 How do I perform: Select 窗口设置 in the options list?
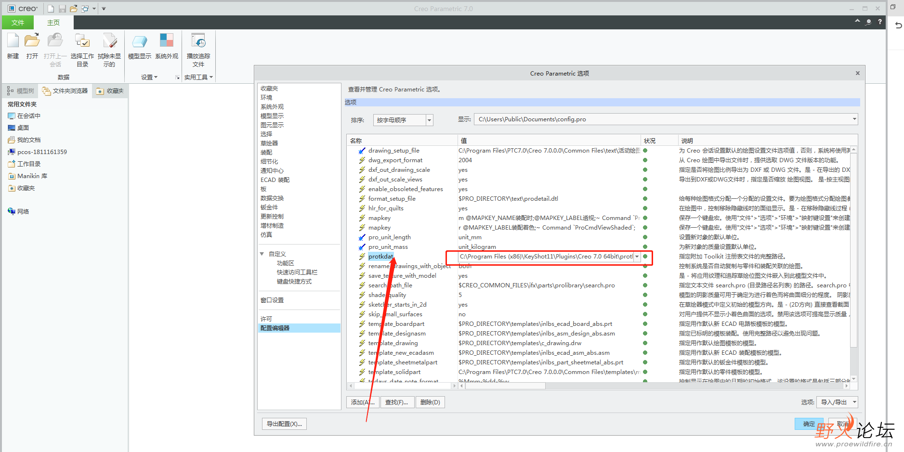272,300
